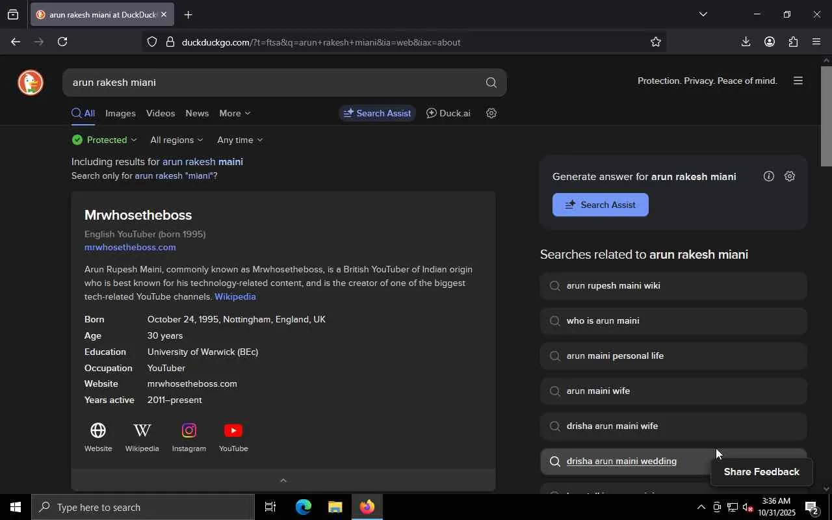The width and height of the screenshot is (832, 520).
Task: Show hidden system tray icons
Action: click(701, 507)
